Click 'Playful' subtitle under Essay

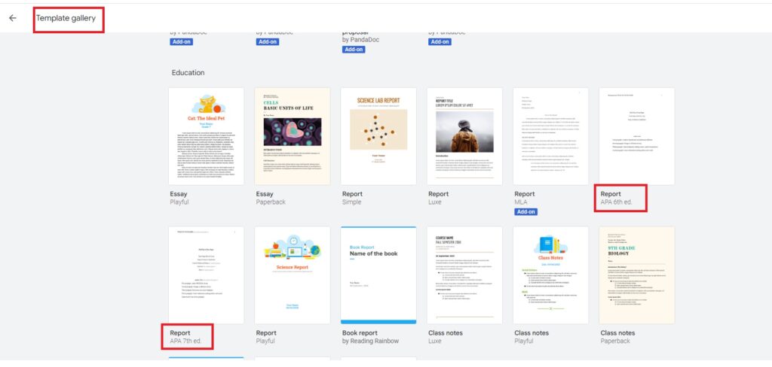(179, 202)
